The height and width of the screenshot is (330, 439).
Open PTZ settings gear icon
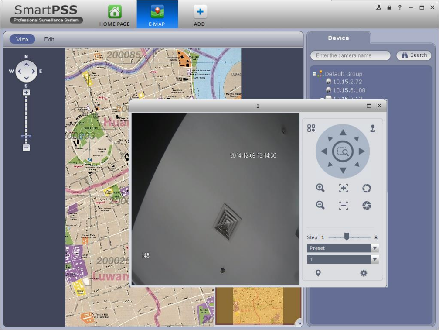364,273
